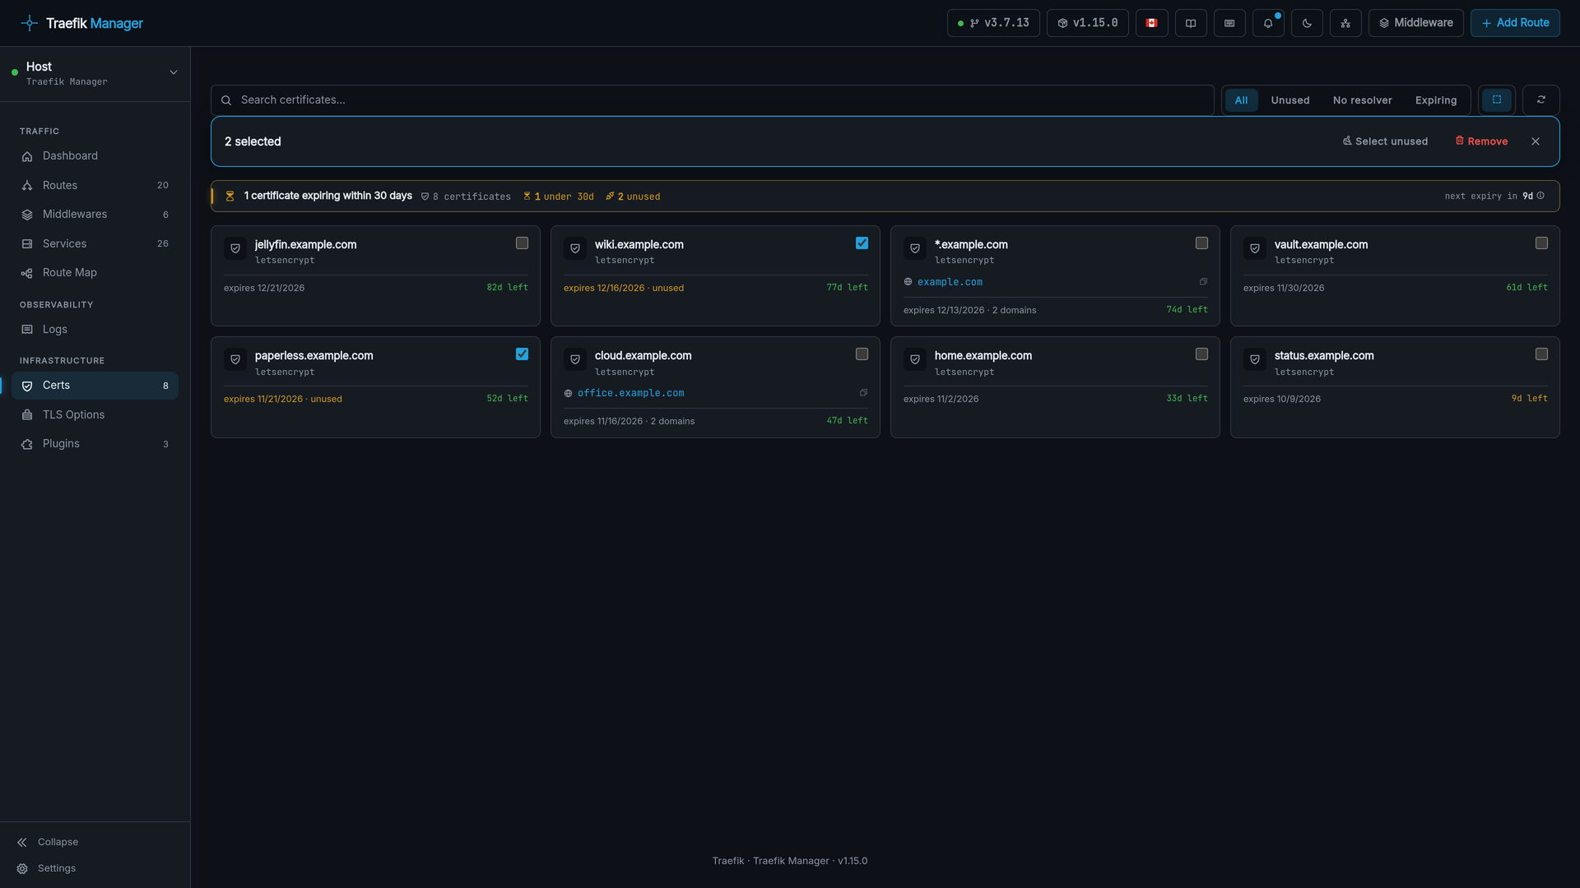Copy the example.com domain
This screenshot has width=1580, height=888.
1203,282
